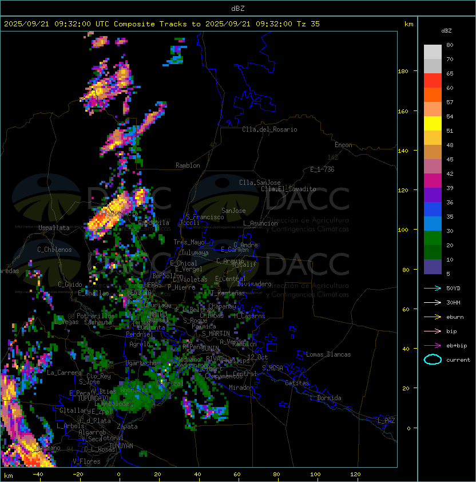Click the S_MARTIN map label
Image resolution: width=476 pixels, height=482 pixels.
click(216, 334)
